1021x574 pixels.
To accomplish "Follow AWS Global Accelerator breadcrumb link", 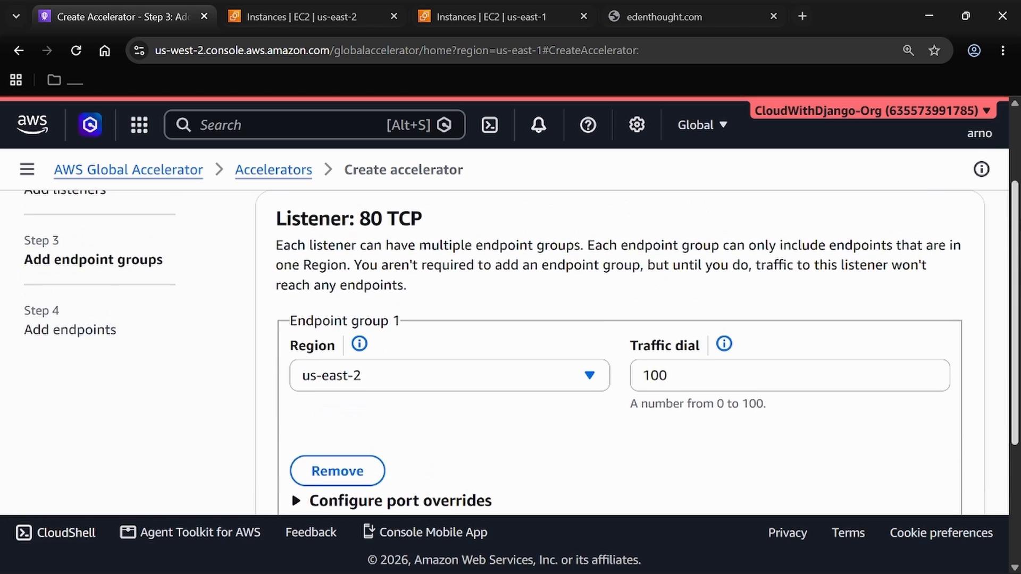I will tap(128, 170).
